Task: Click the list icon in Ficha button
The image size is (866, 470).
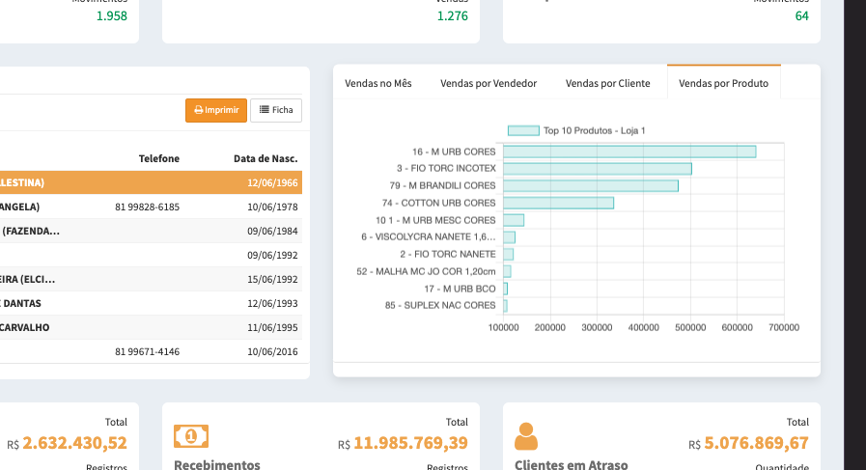Action: 265,110
